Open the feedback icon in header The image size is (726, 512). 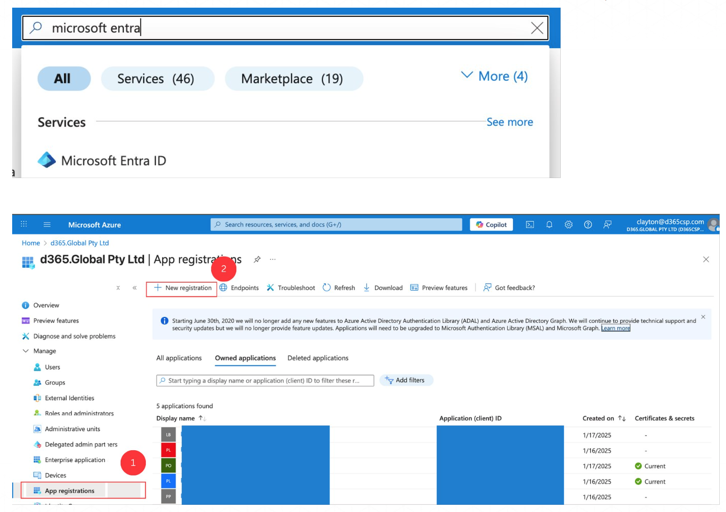(607, 224)
